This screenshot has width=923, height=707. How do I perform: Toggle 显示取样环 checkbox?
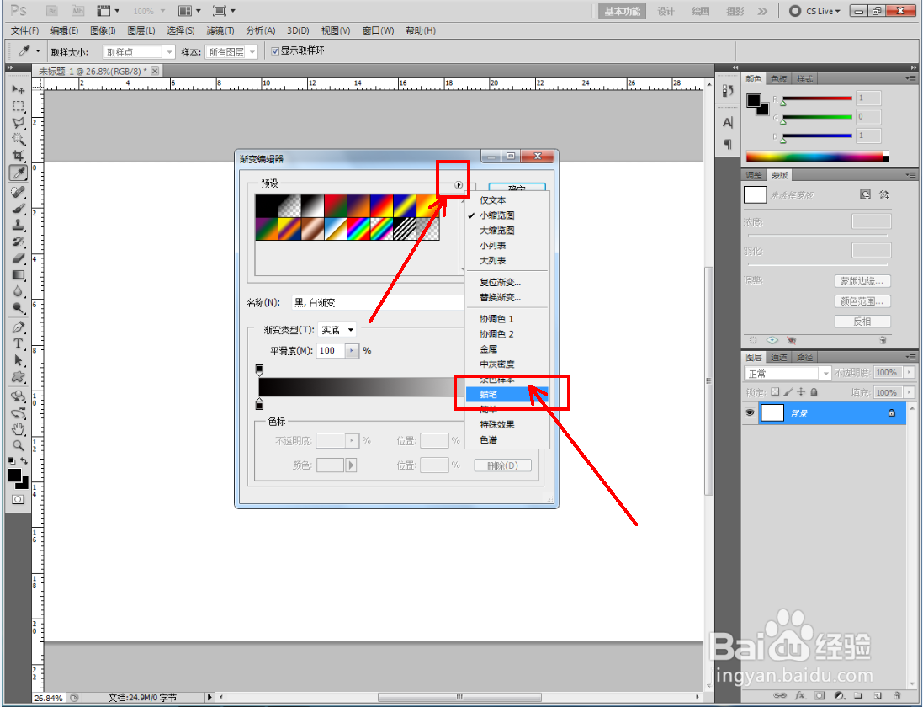click(x=275, y=51)
